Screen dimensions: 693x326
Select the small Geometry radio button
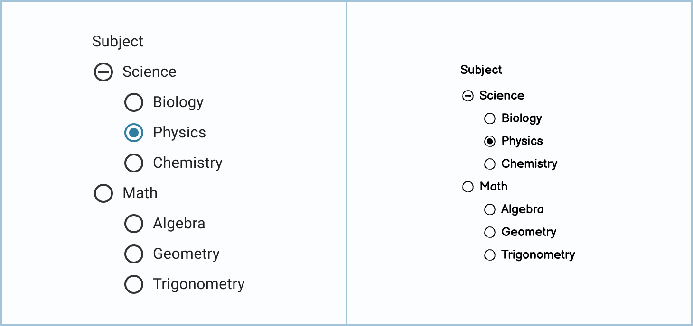coord(490,232)
